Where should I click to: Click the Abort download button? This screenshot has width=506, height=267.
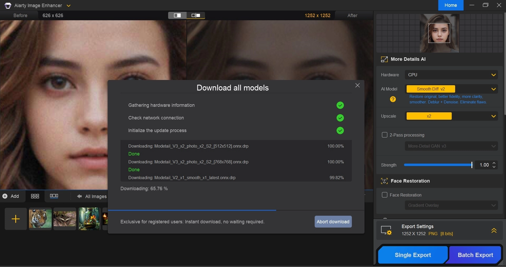(333, 222)
